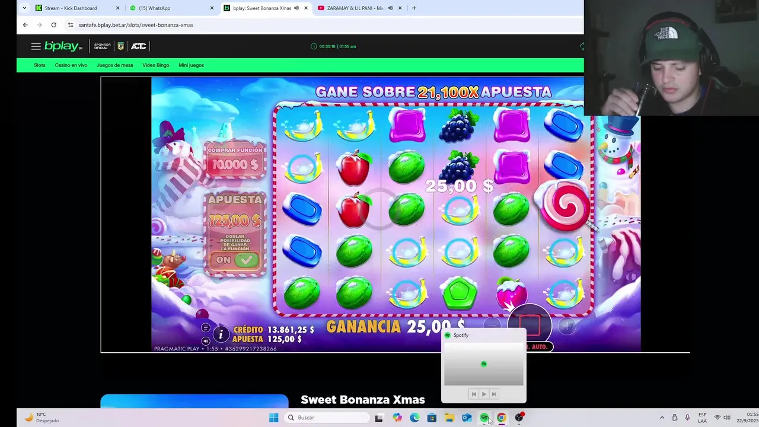Launch Copilot from the taskbar

coord(397,418)
